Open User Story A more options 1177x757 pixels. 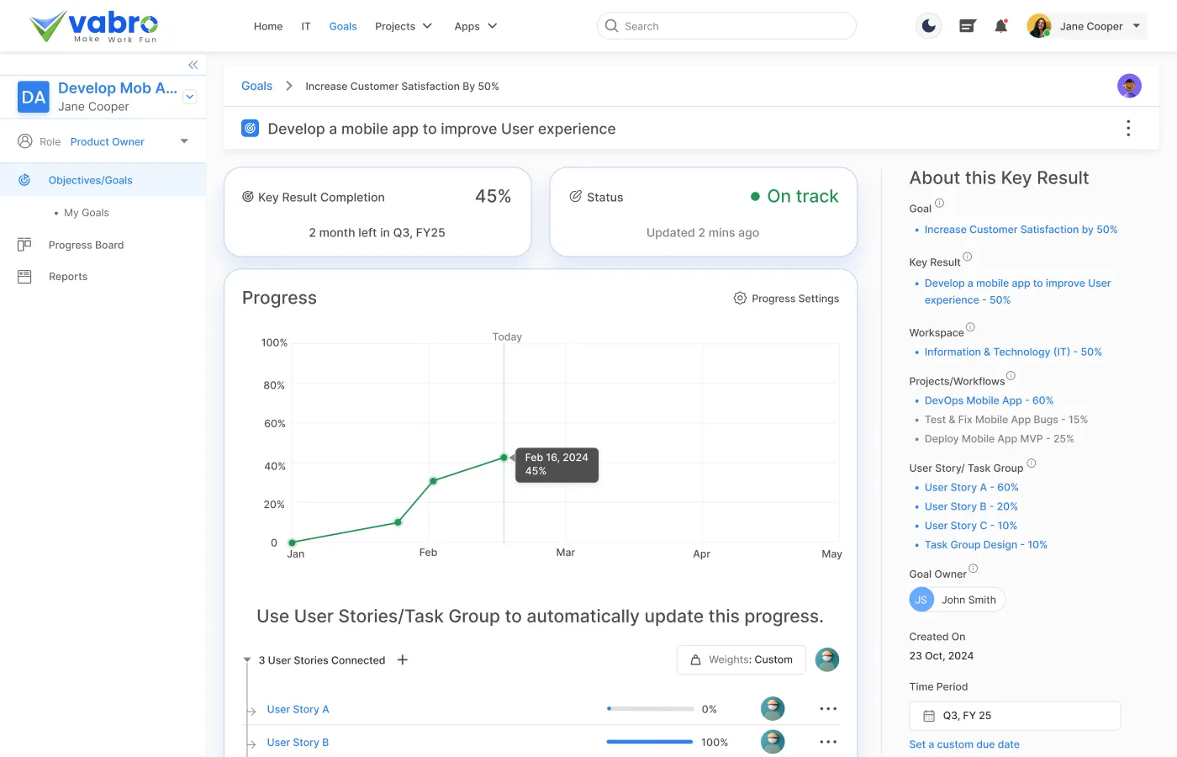[828, 709]
